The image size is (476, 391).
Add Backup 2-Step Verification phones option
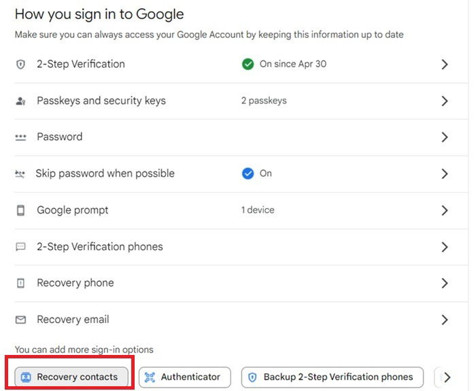click(332, 377)
